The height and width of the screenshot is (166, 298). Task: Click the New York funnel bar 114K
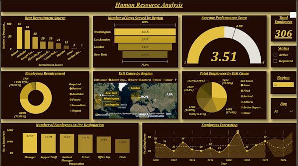click(145, 54)
